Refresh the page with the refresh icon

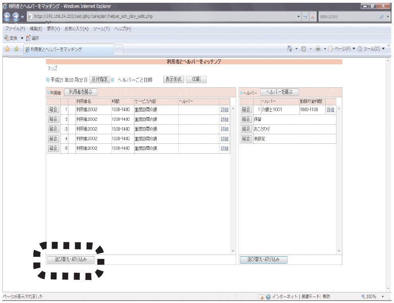(305, 17)
